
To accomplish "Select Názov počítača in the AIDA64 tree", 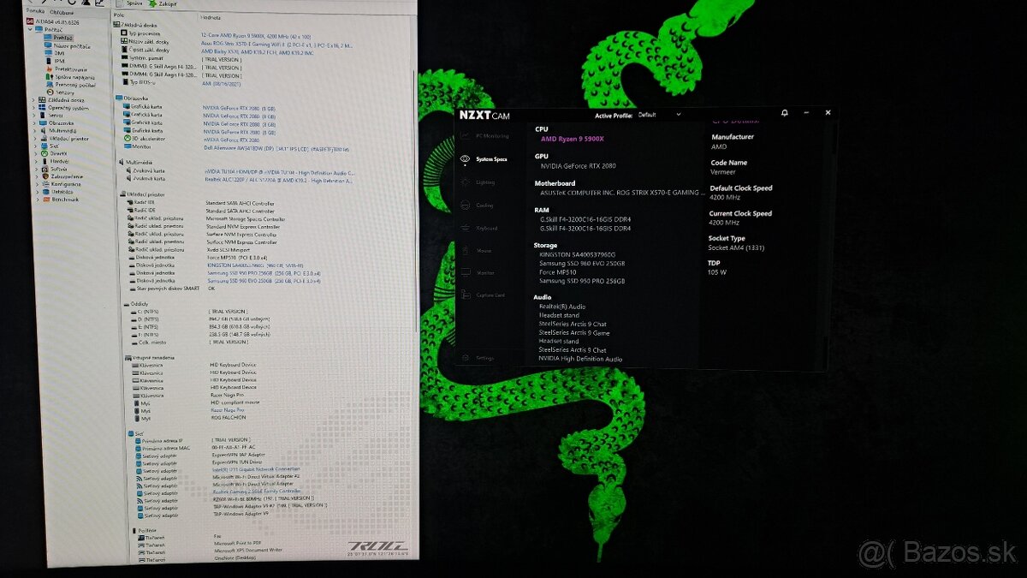I will (67, 45).
